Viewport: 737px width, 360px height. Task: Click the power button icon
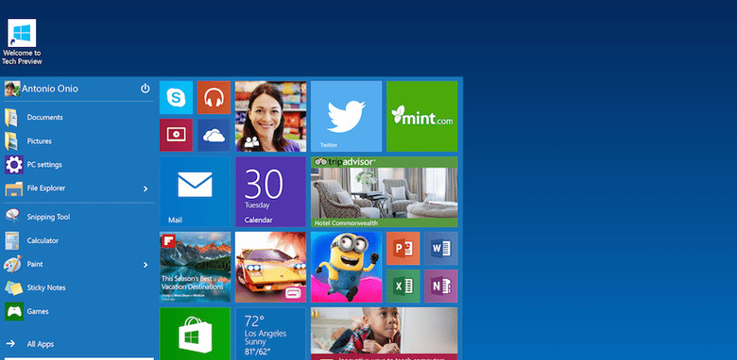pyautogui.click(x=146, y=89)
